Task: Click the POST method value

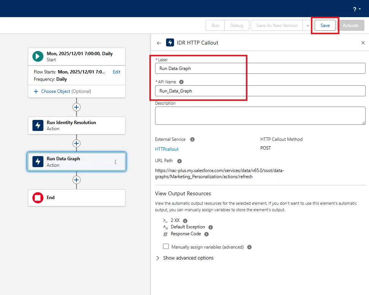Action: [266, 148]
